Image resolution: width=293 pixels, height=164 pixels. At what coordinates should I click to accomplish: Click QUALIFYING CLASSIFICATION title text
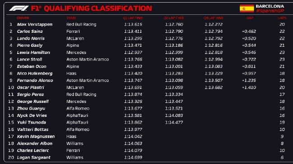tap(98, 9)
